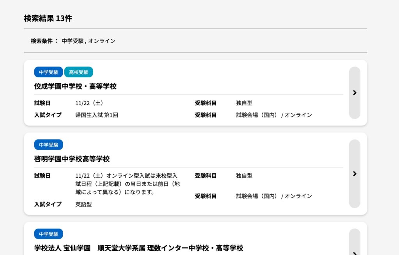The width and height of the screenshot is (399, 255).
Task: Click 中学受験 , オンライン search condition text
Action: tap(88, 41)
